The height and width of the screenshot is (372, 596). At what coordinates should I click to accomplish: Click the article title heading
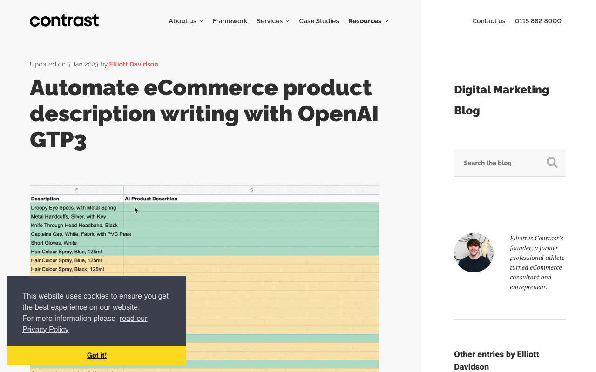point(204,113)
